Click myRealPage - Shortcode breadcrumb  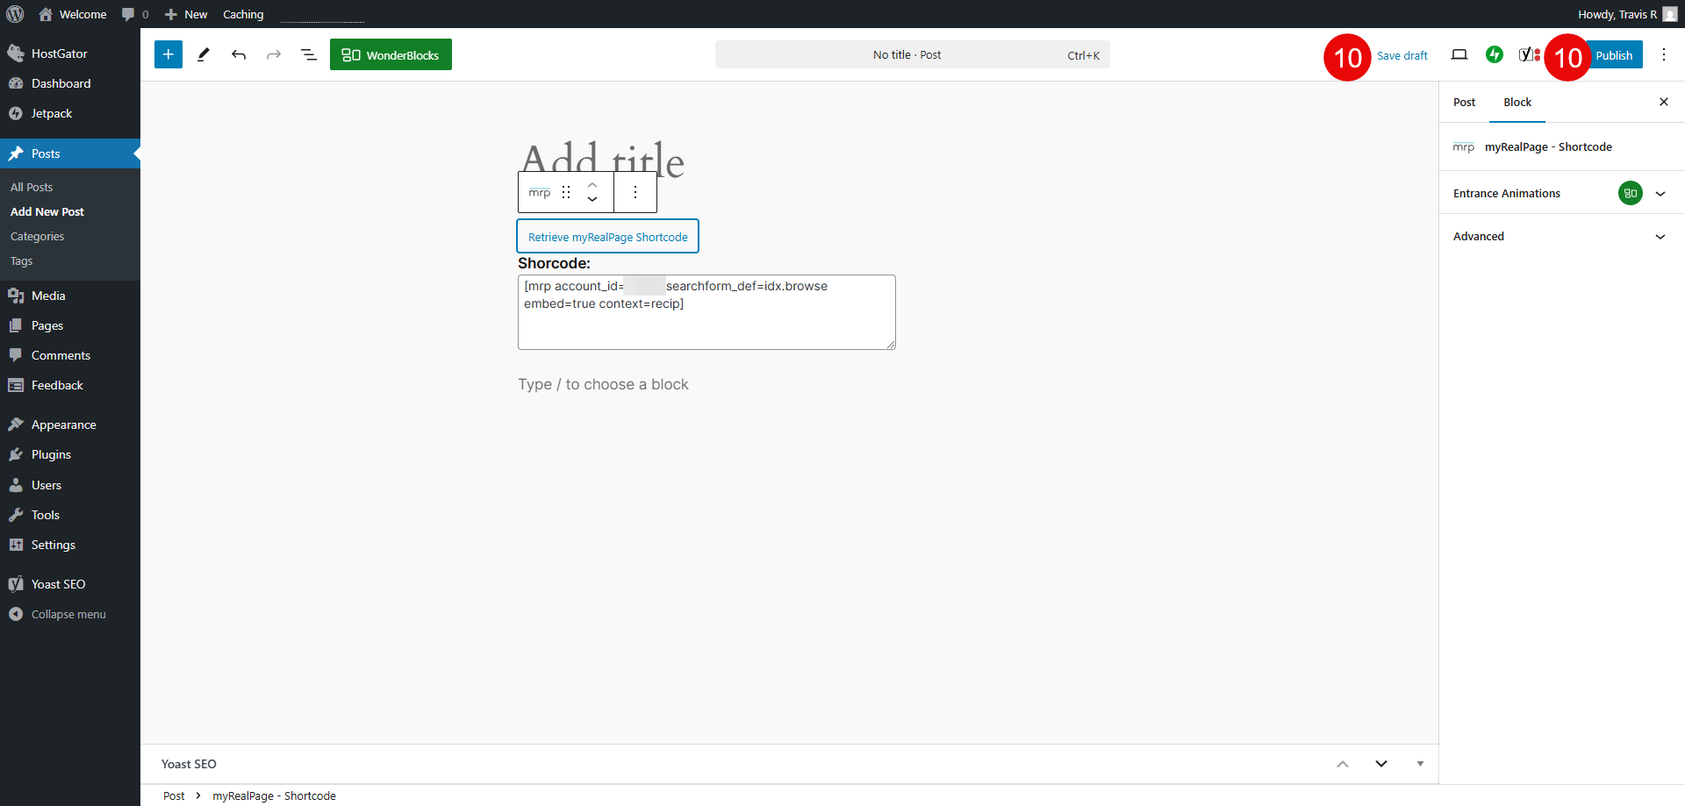click(x=274, y=795)
